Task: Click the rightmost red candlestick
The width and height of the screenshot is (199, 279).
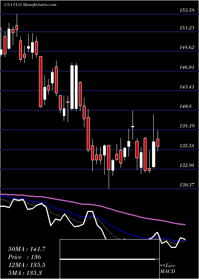Action: click(158, 143)
